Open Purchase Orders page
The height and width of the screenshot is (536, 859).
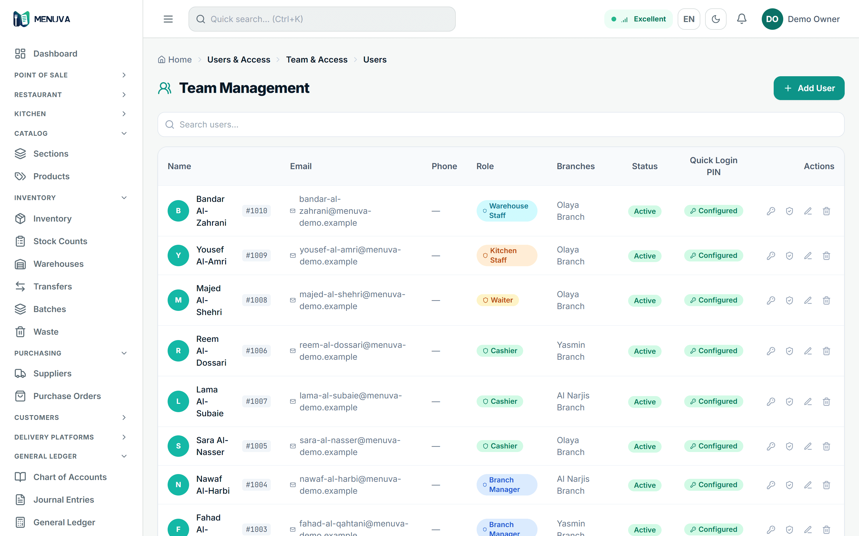click(71, 396)
